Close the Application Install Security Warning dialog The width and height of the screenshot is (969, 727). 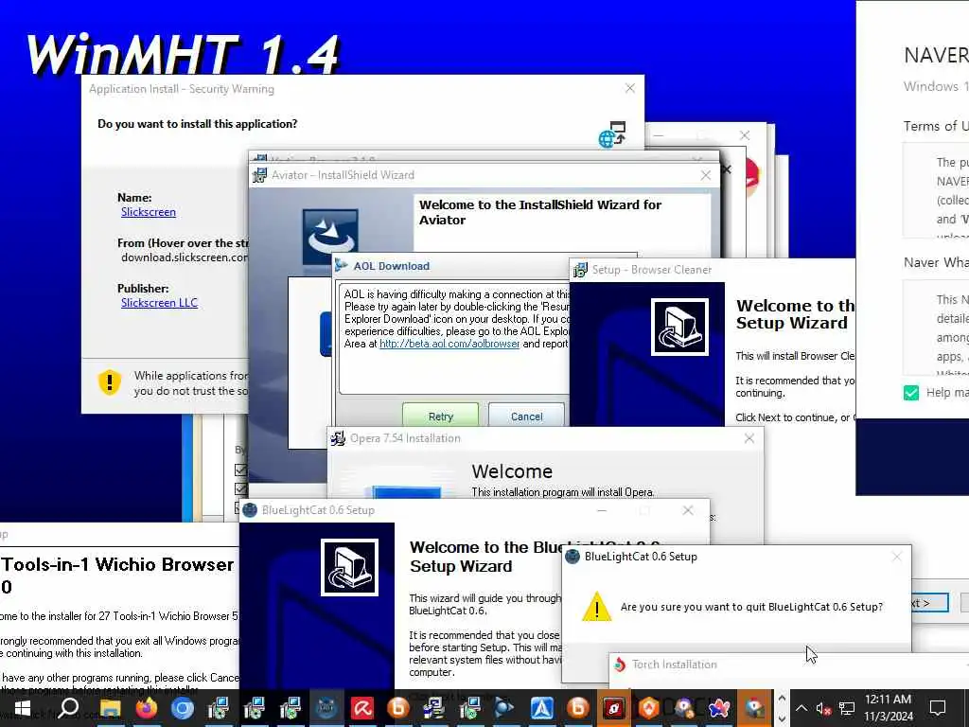629,88
